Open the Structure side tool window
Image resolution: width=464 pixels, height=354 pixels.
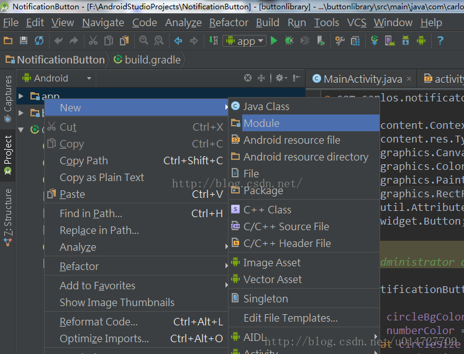7,218
